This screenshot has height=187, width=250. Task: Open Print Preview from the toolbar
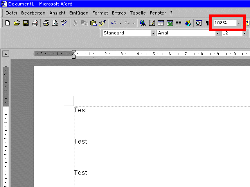click(x=55, y=23)
